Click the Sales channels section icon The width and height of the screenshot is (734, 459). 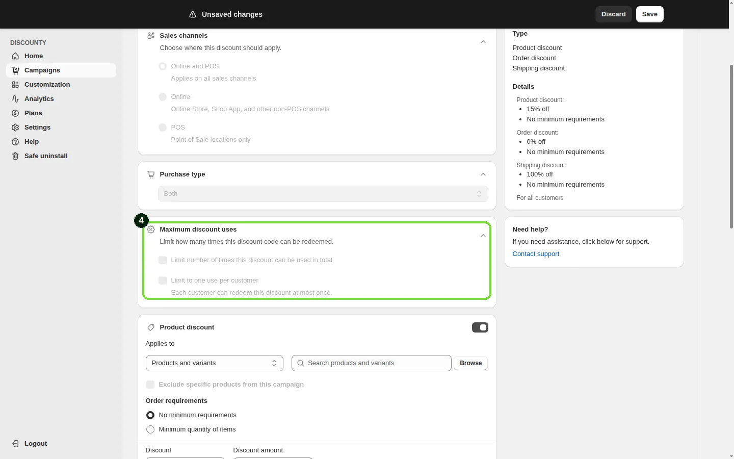point(151,36)
